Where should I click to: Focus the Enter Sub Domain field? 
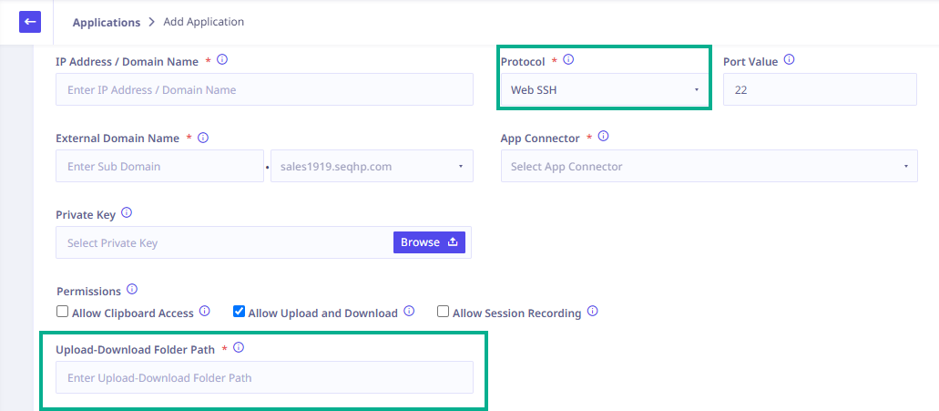(160, 166)
